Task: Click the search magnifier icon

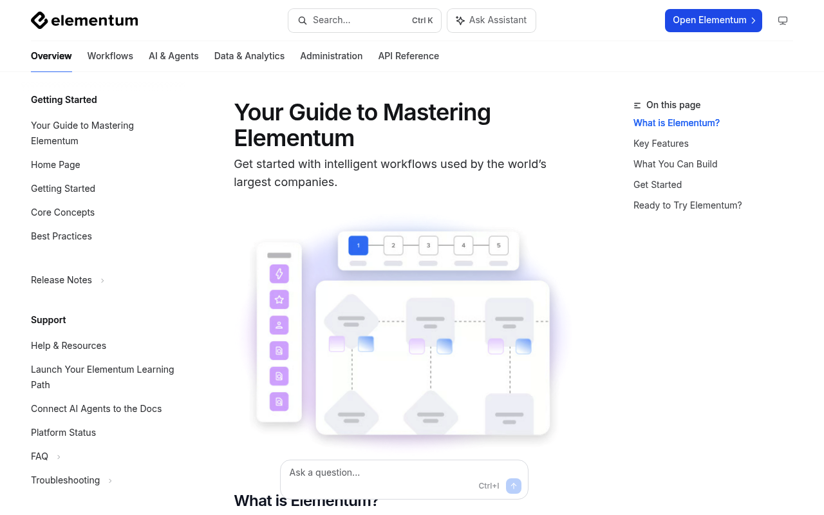Action: [x=302, y=21]
